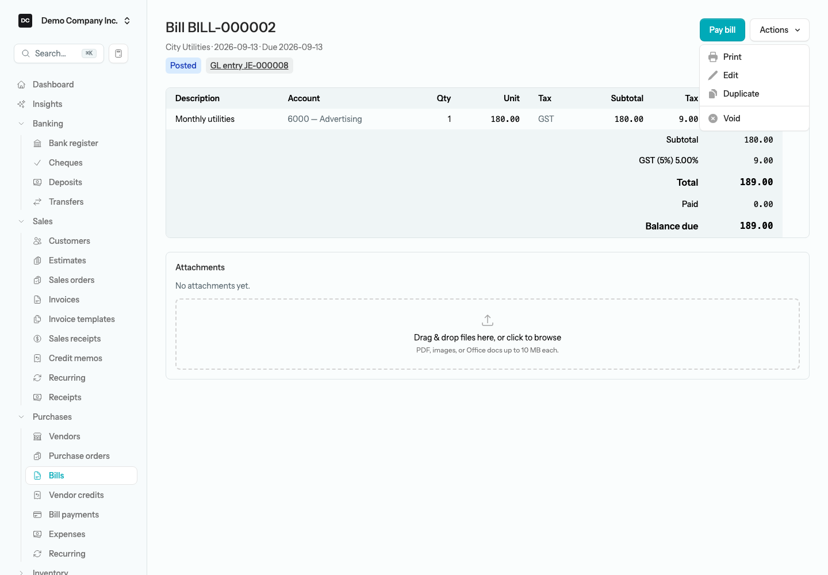Open Expenses in the sidebar
Screen dimensions: 828x575
pyautogui.click(x=81, y=534)
